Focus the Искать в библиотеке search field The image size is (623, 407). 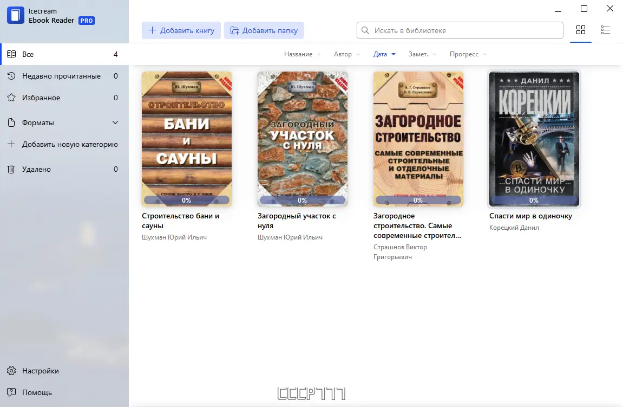460,30
